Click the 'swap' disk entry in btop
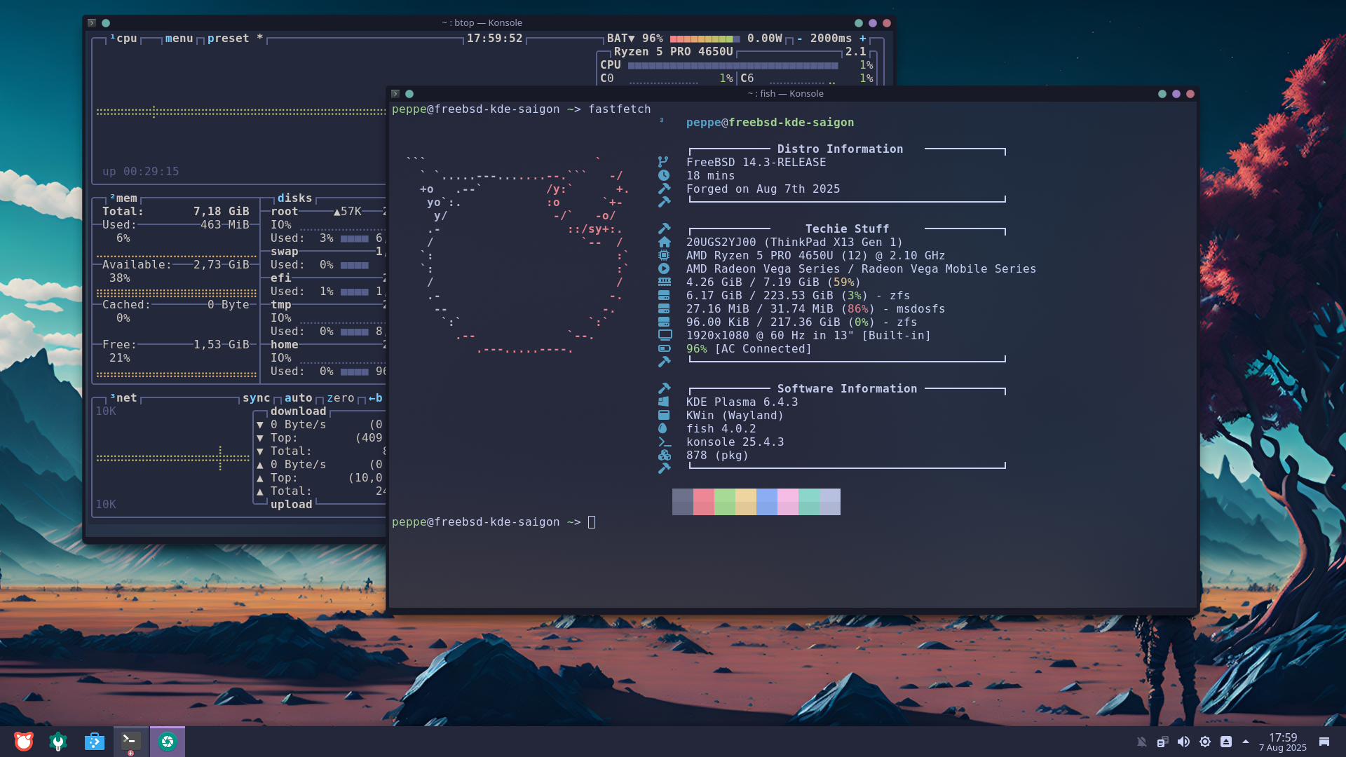This screenshot has width=1346, height=757. click(285, 252)
